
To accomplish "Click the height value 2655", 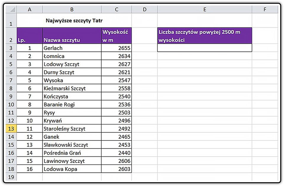I will [x=117, y=48].
